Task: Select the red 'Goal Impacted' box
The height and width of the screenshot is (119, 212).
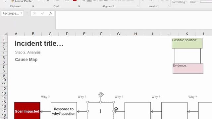Action: coord(27,111)
